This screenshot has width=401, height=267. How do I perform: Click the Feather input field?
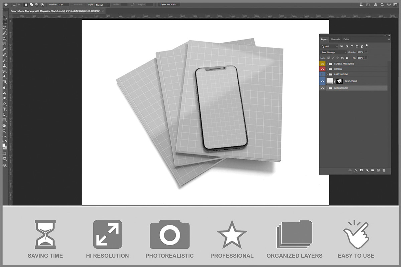64,5
